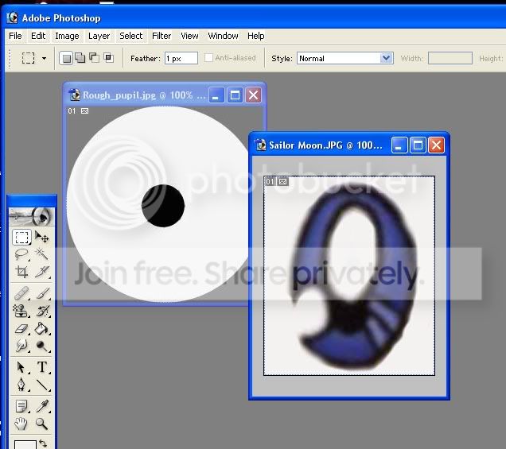Minimize the Rough_pupil.jpg window
Image resolution: width=506 pixels, height=449 pixels.
tap(216, 95)
